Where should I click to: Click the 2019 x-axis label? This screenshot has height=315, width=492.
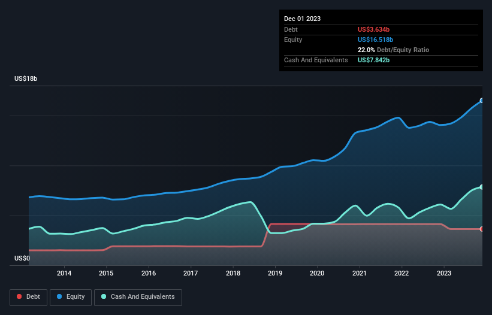coord(275,273)
